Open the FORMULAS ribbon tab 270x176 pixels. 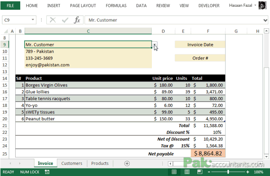click(116, 5)
